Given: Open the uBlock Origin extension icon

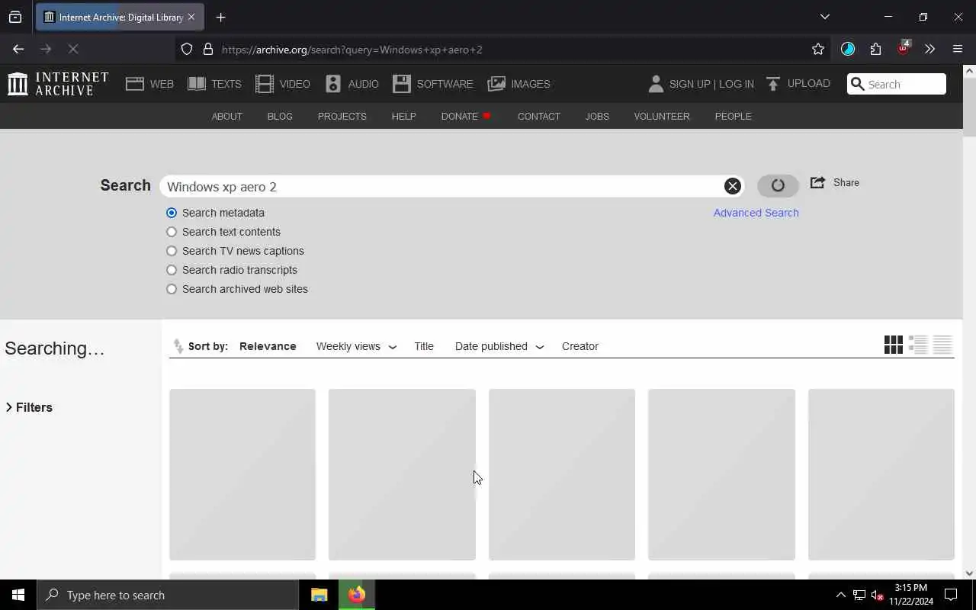Looking at the screenshot, I should [x=904, y=49].
